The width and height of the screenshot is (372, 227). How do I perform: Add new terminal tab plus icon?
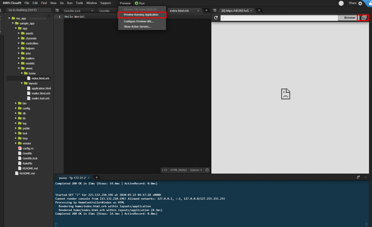coord(97,177)
